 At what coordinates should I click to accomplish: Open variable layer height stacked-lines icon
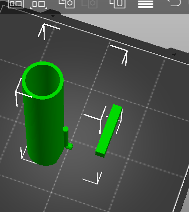[x=145, y=4]
